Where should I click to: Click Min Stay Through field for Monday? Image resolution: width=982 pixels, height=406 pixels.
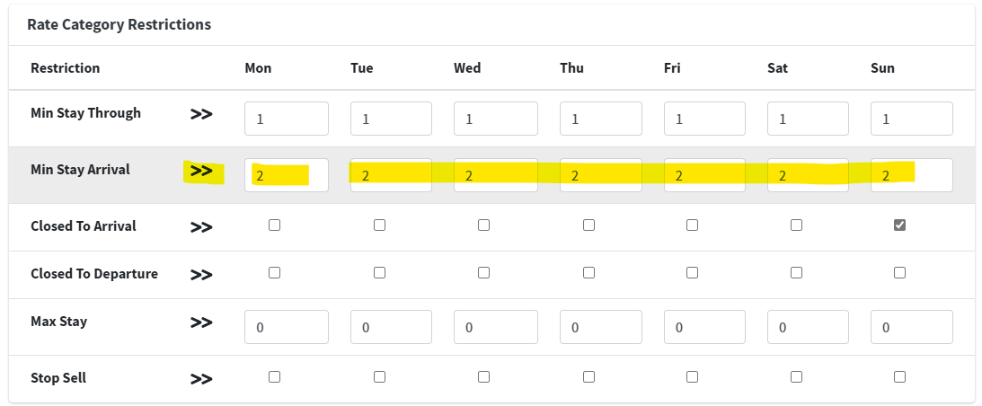[286, 119]
